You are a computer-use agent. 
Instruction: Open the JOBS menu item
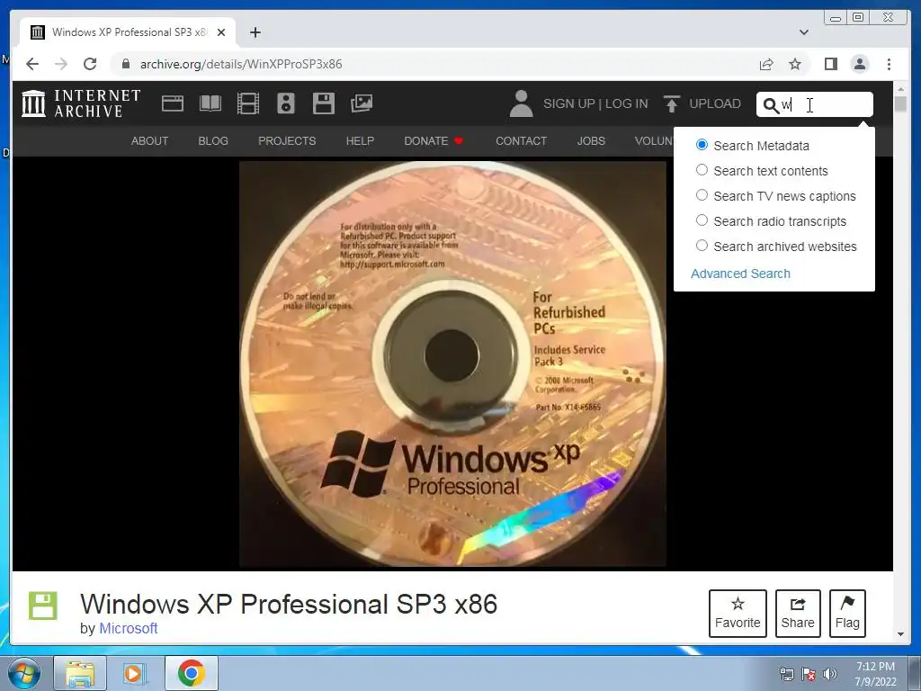point(591,141)
